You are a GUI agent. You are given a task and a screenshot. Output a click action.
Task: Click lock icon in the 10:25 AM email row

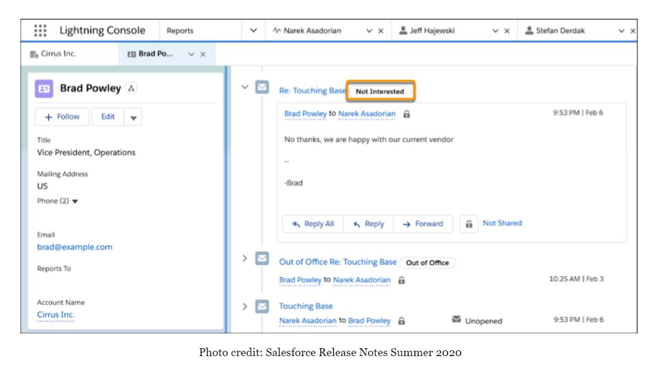[402, 280]
